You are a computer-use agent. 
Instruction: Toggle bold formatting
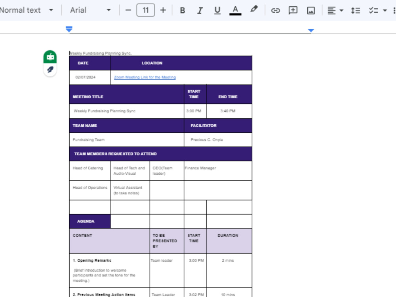click(182, 10)
